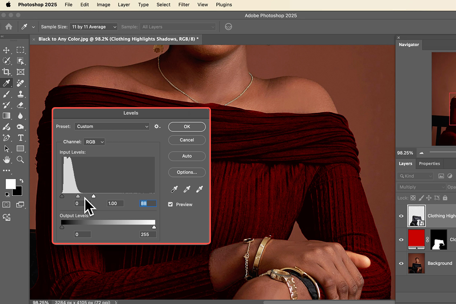This screenshot has height=304, width=456.
Task: Switch to the Properties tab
Action: tap(429, 164)
